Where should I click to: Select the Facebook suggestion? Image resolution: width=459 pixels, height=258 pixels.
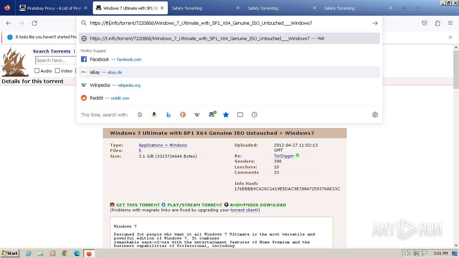click(x=229, y=59)
